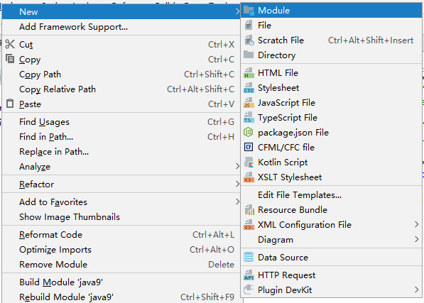The image size is (424, 303).
Task: Click the Copy pages icon
Action: tap(10, 59)
